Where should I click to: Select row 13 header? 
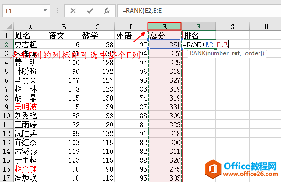[7, 142]
